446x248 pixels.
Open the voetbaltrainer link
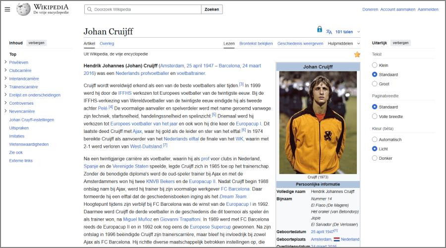pyautogui.click(x=191, y=73)
